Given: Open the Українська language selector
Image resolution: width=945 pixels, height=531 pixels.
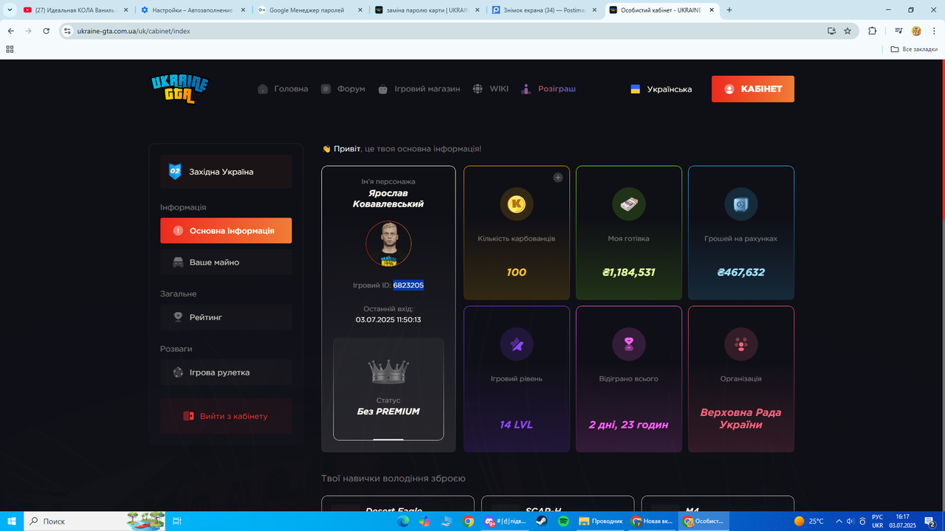Looking at the screenshot, I should tap(661, 89).
